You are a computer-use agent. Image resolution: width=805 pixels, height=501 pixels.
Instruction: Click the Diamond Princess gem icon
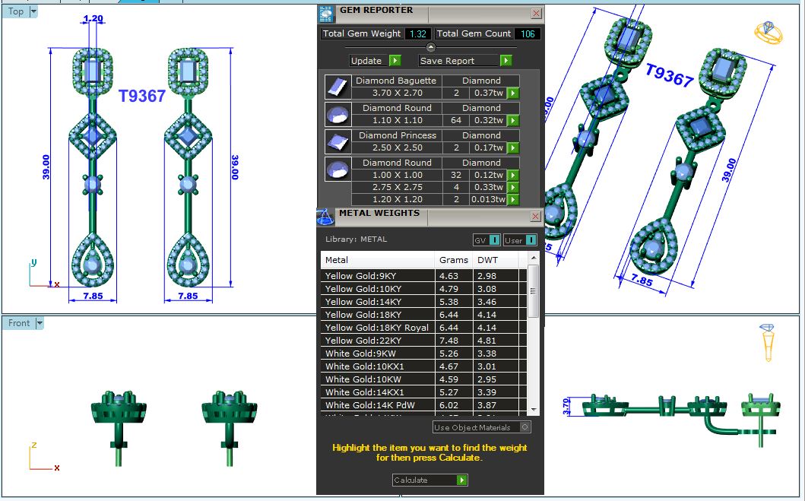(x=336, y=141)
